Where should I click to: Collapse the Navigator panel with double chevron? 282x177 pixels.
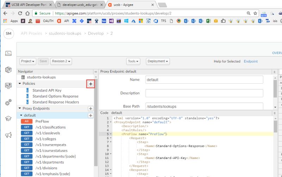click(x=96, y=72)
